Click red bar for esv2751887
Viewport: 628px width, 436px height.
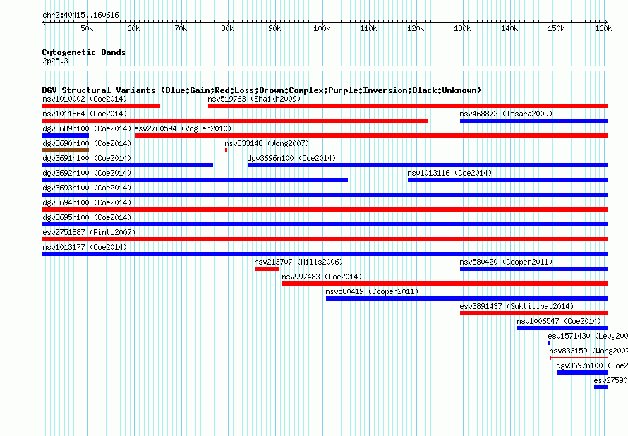click(325, 239)
